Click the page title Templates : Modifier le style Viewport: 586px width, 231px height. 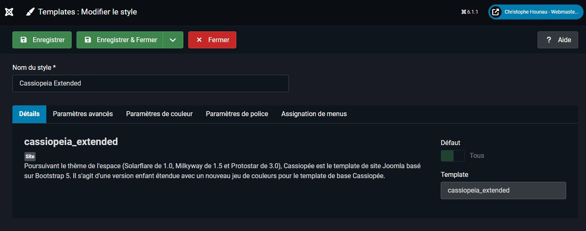(x=88, y=12)
